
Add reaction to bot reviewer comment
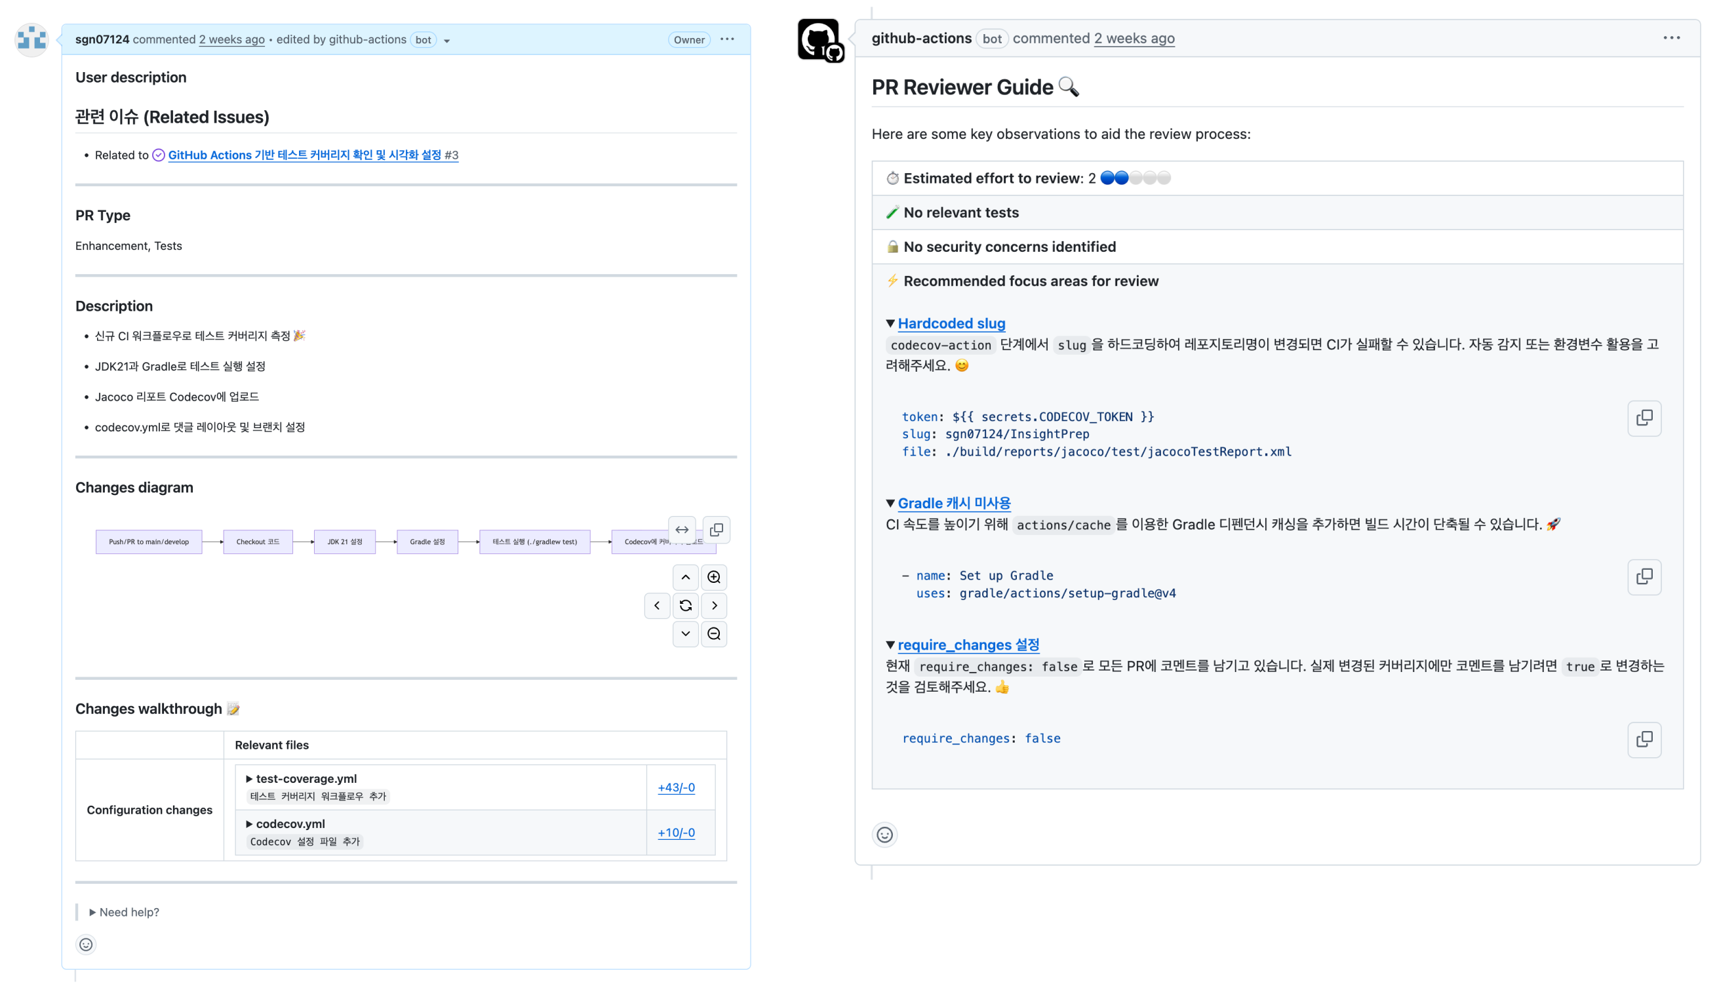(884, 835)
